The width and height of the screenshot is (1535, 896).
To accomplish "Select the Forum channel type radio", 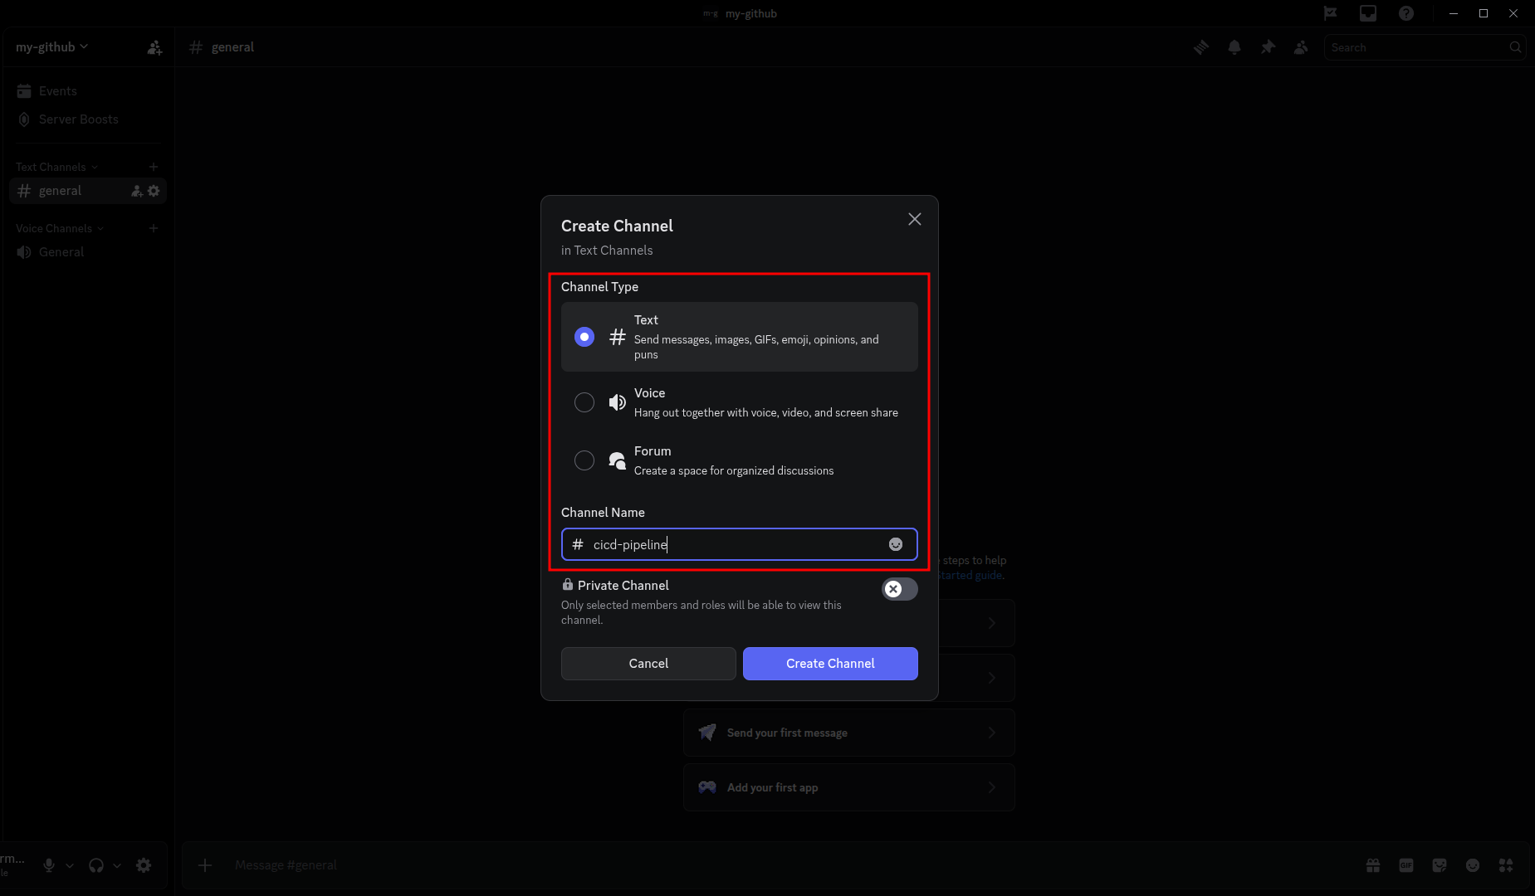I will pyautogui.click(x=584, y=460).
